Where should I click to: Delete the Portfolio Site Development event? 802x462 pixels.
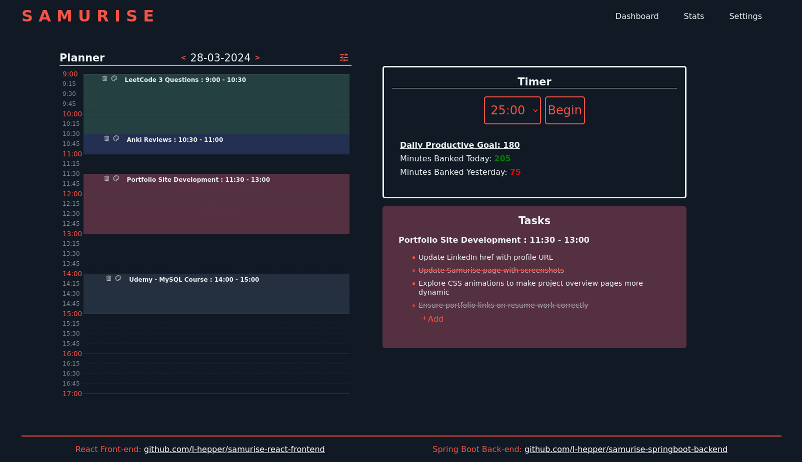(106, 178)
